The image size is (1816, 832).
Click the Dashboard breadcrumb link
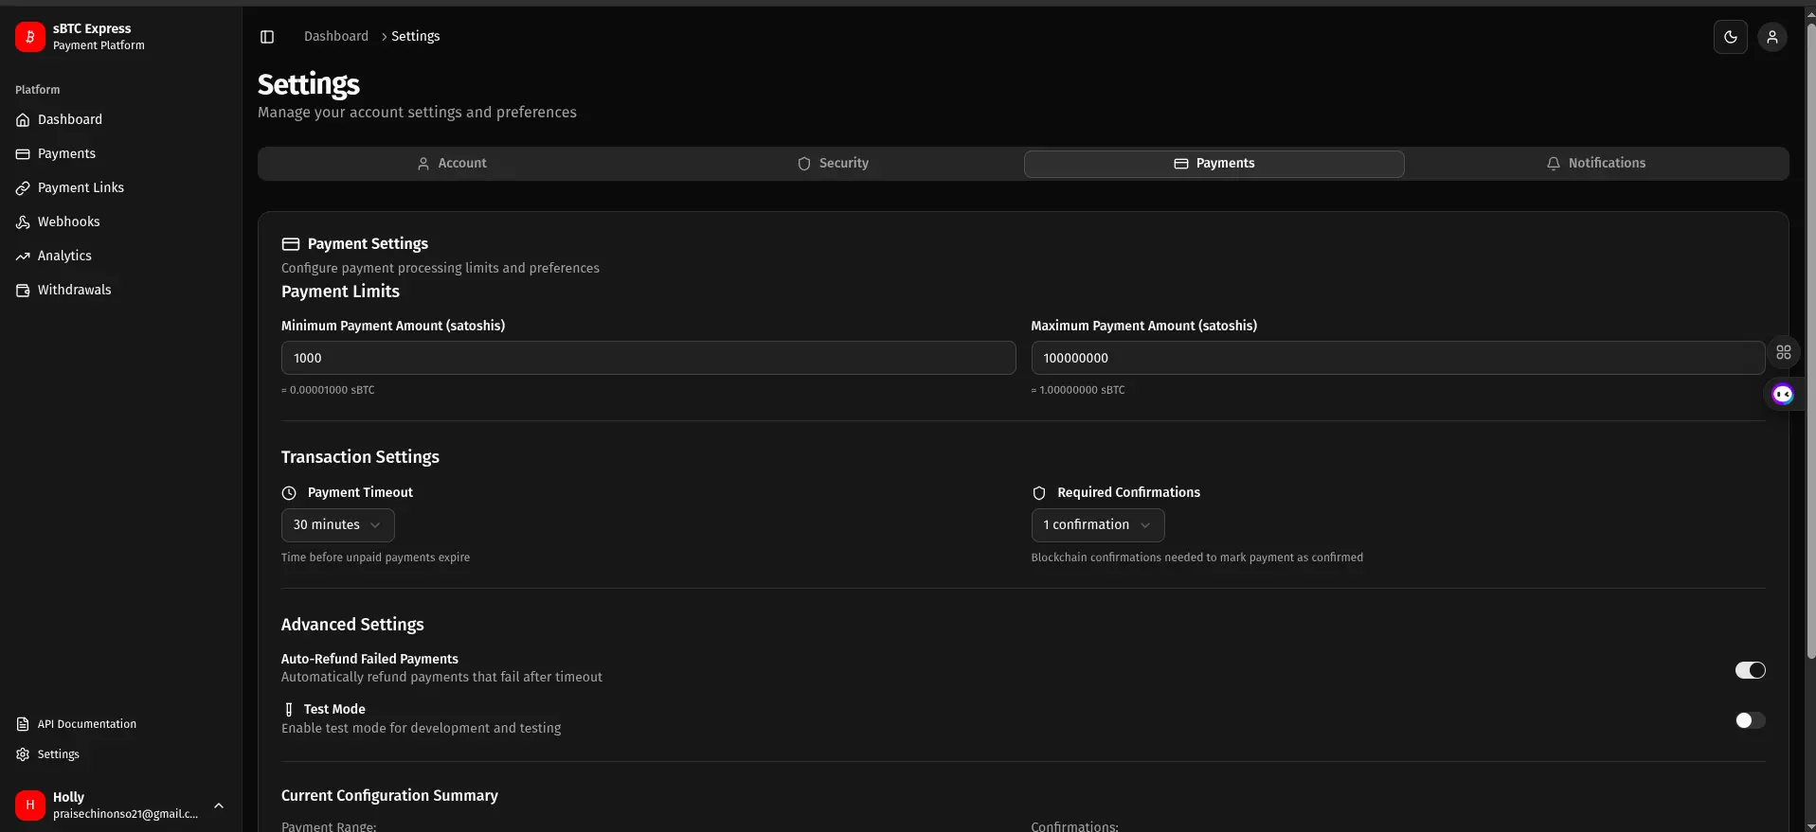(336, 37)
